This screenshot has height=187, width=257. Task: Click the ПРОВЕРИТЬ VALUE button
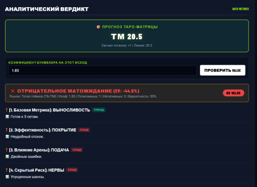click(x=223, y=70)
